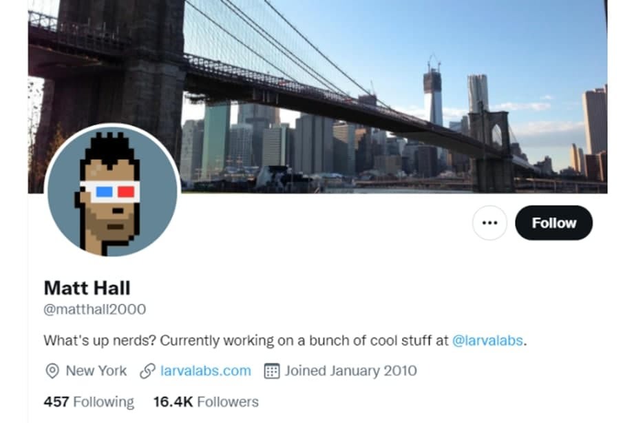Click the Matt Hall display name

tap(87, 288)
